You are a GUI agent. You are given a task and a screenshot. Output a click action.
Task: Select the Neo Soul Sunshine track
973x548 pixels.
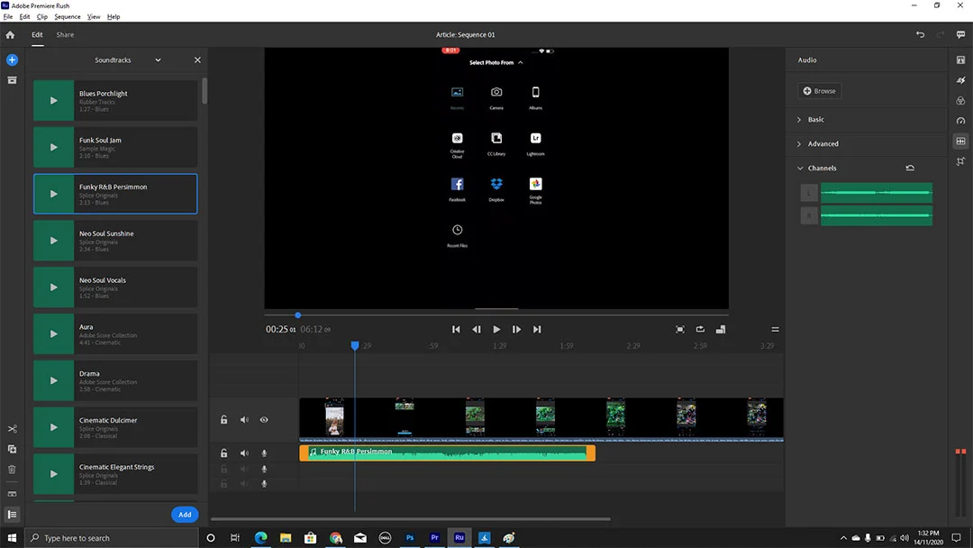coord(115,241)
